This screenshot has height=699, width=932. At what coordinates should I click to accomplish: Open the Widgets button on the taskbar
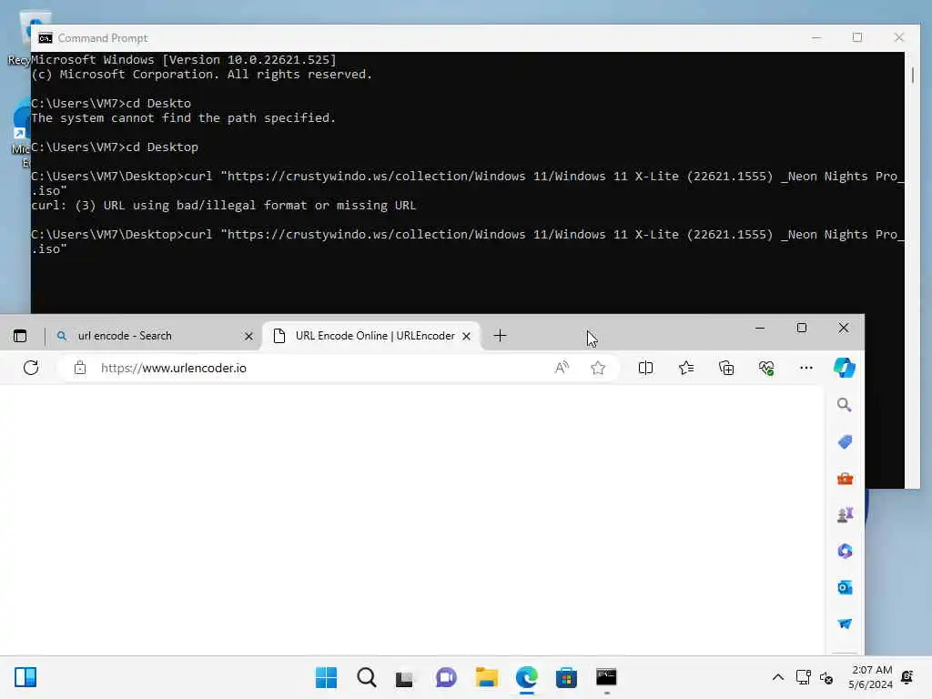pyautogui.click(x=25, y=677)
